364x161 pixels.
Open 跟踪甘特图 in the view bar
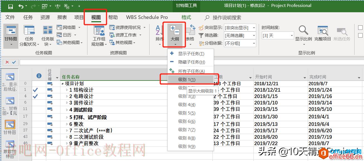(x=10, y=150)
